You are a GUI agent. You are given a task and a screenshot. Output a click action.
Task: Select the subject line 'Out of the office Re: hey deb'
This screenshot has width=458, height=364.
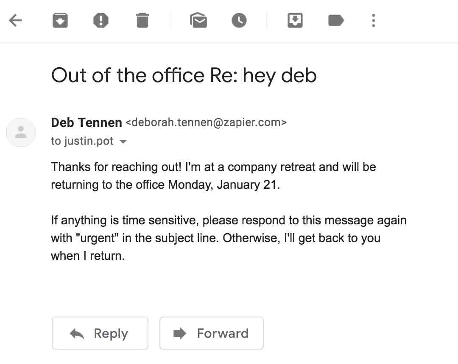pyautogui.click(x=184, y=75)
